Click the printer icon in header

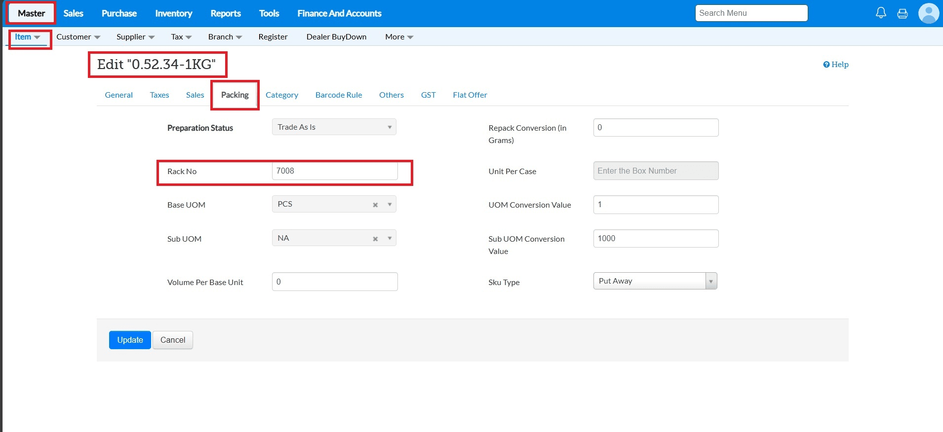click(903, 13)
